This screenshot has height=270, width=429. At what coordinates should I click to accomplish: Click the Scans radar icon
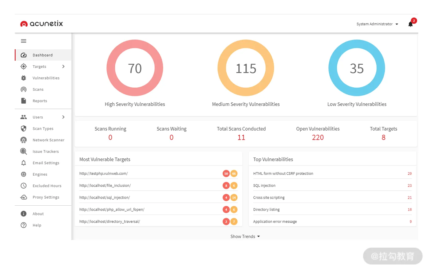tap(24, 89)
